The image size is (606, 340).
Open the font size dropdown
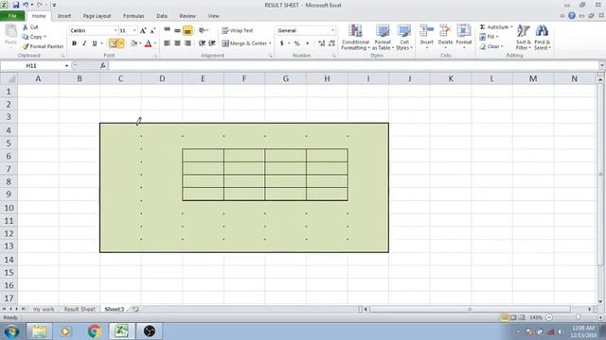click(134, 30)
